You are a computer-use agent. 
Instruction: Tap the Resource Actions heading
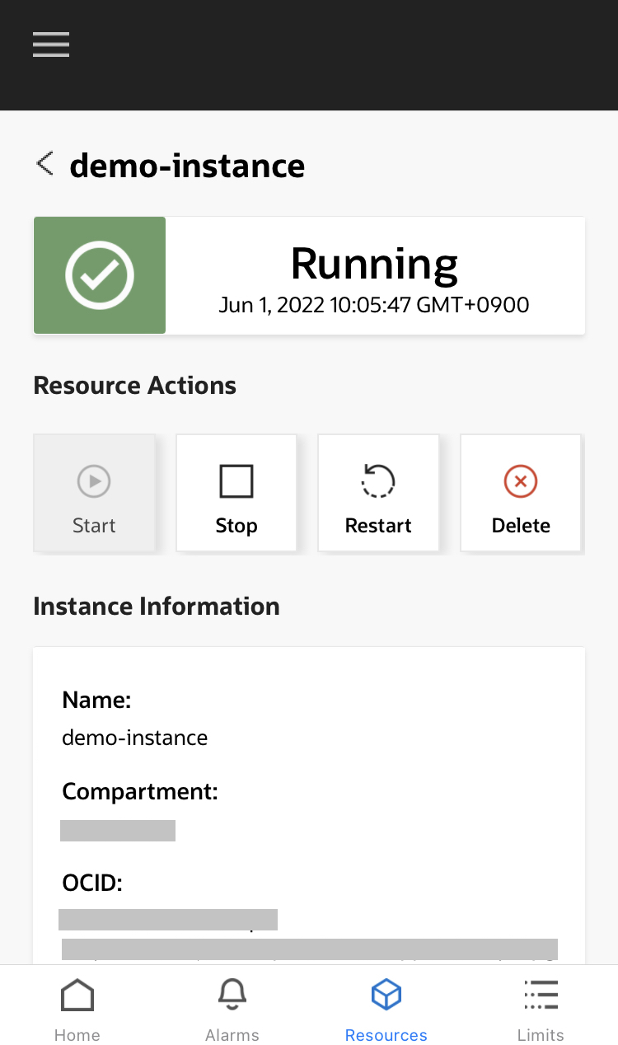[x=135, y=386]
